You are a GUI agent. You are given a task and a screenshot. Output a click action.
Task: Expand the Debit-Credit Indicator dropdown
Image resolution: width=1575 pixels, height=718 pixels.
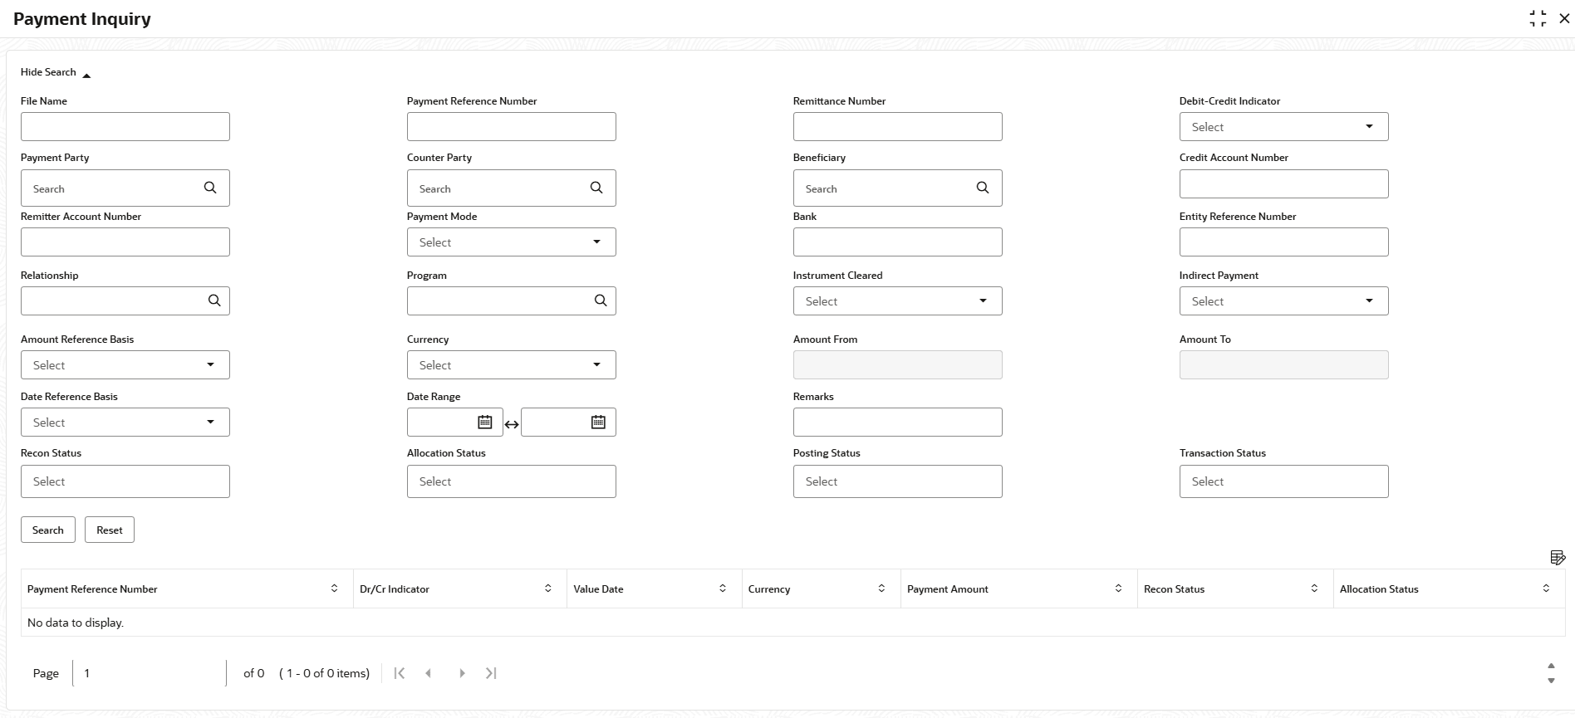click(x=1369, y=126)
